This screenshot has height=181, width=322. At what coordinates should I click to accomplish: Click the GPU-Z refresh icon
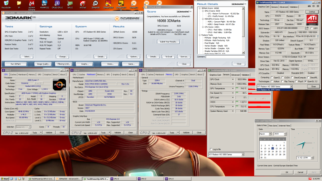[x=314, y=6]
